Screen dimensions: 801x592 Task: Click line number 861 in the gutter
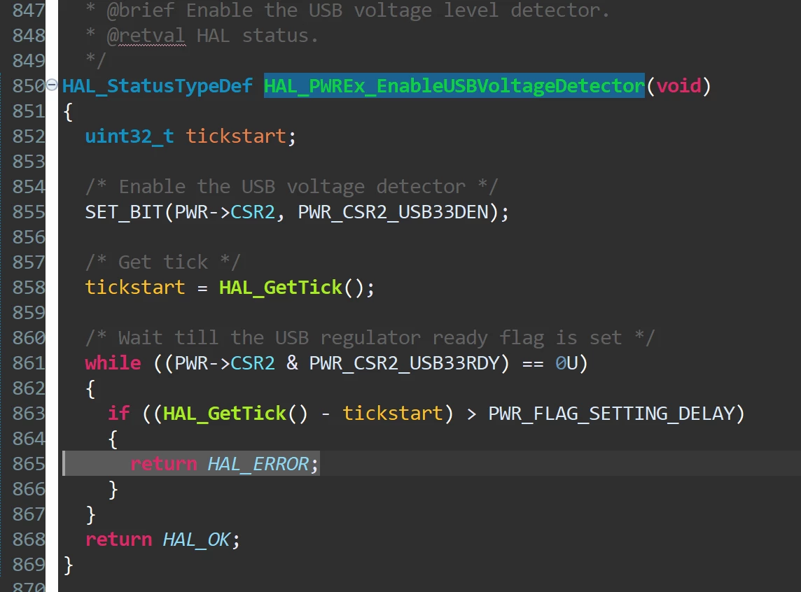pos(29,363)
